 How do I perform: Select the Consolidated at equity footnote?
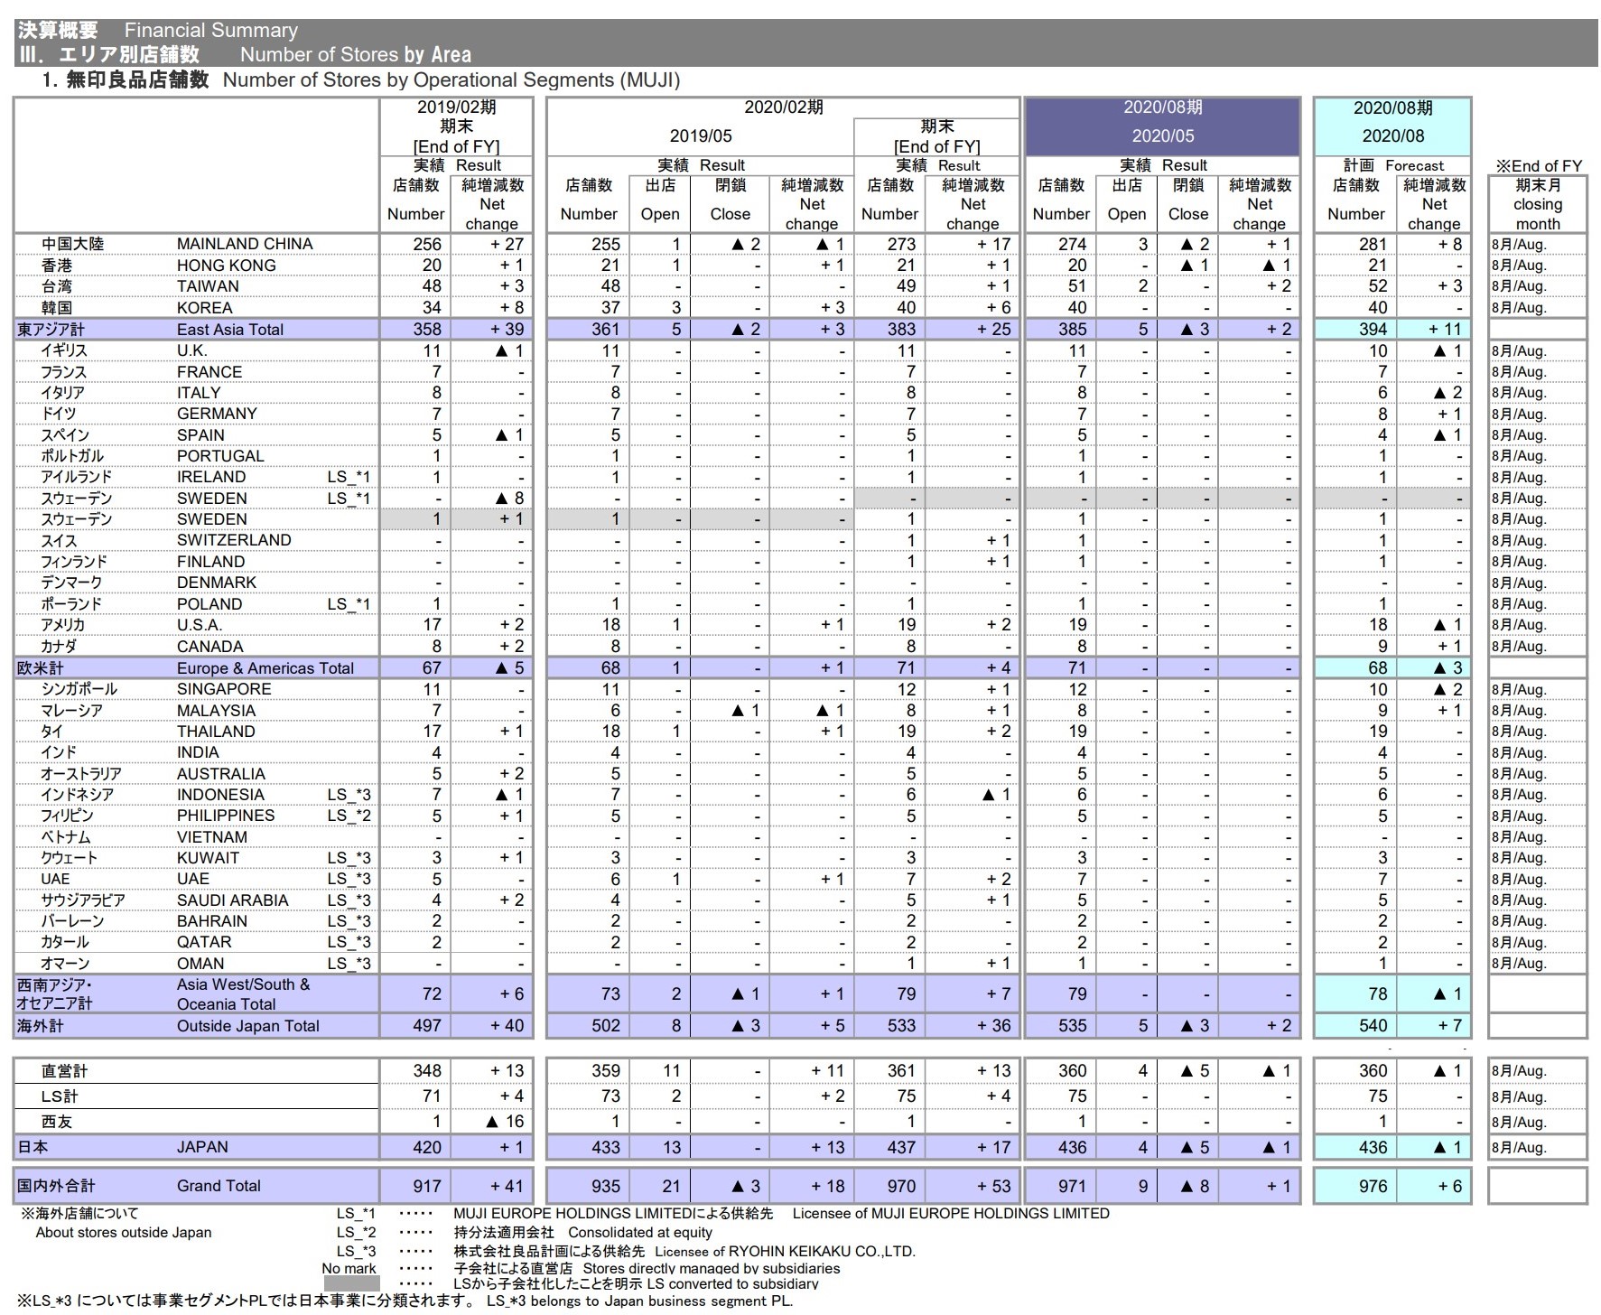640,1233
